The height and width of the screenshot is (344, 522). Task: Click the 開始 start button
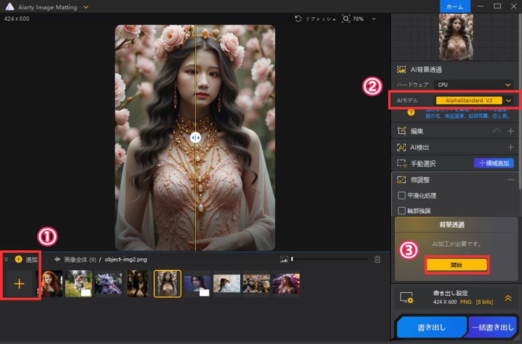tap(457, 265)
